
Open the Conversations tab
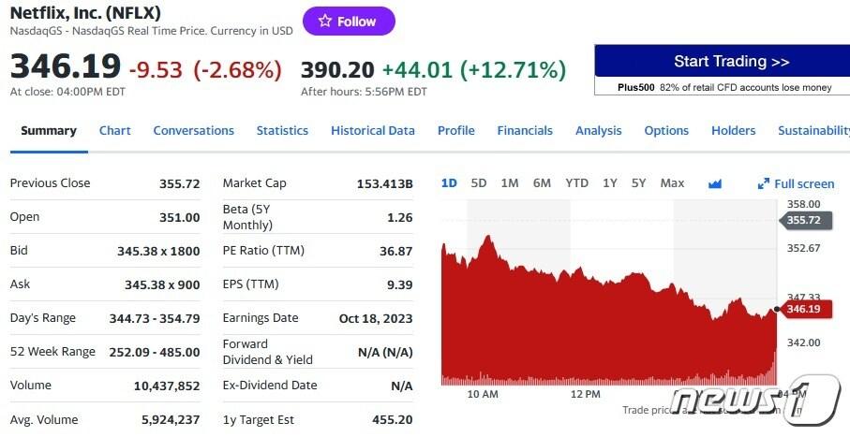[193, 131]
